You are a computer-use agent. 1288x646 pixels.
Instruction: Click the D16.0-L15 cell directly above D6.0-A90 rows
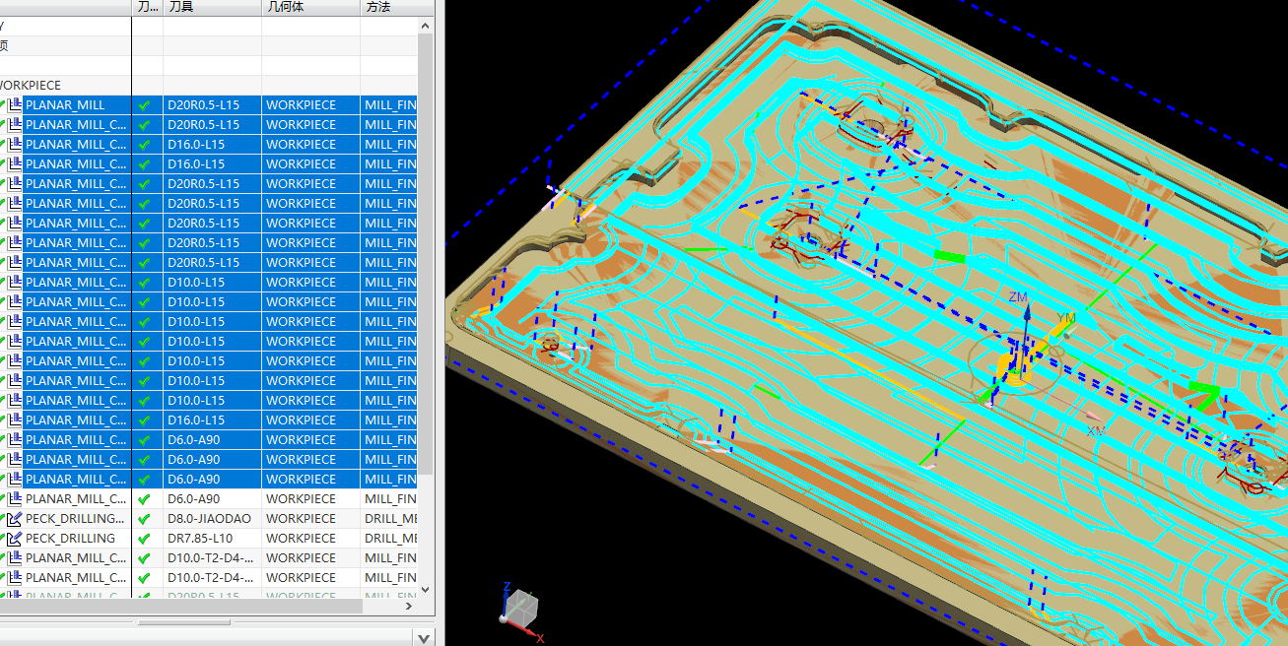[212, 420]
